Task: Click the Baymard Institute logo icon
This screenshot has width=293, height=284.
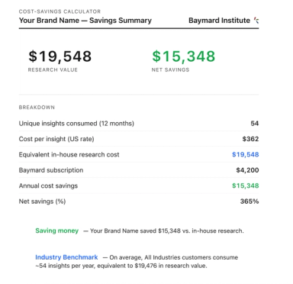Action: coord(256,21)
